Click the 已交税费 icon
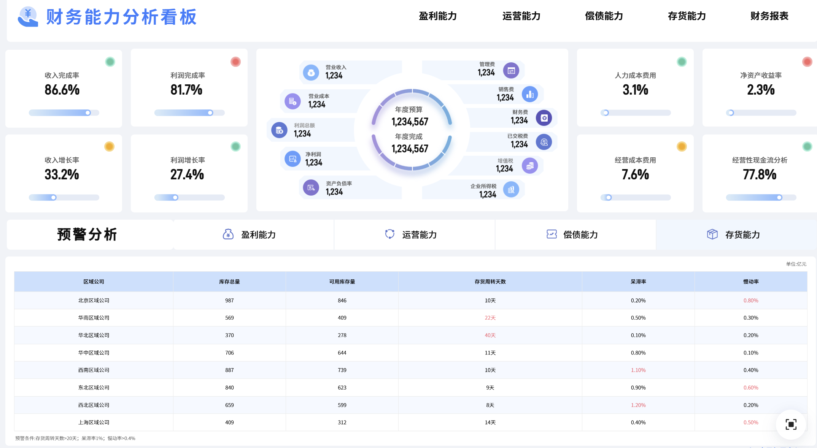 (544, 142)
